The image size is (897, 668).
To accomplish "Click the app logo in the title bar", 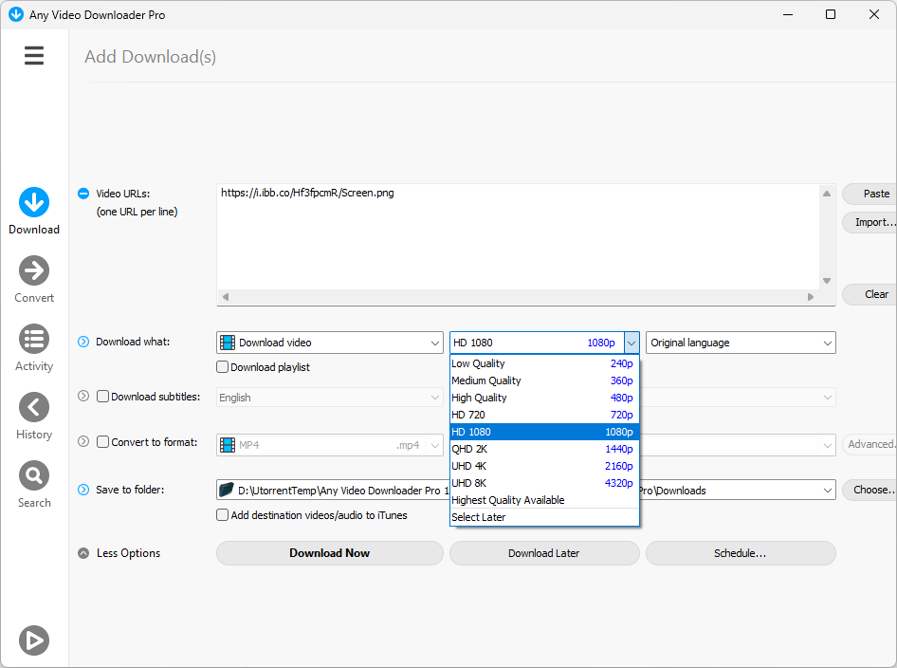I will (16, 14).
